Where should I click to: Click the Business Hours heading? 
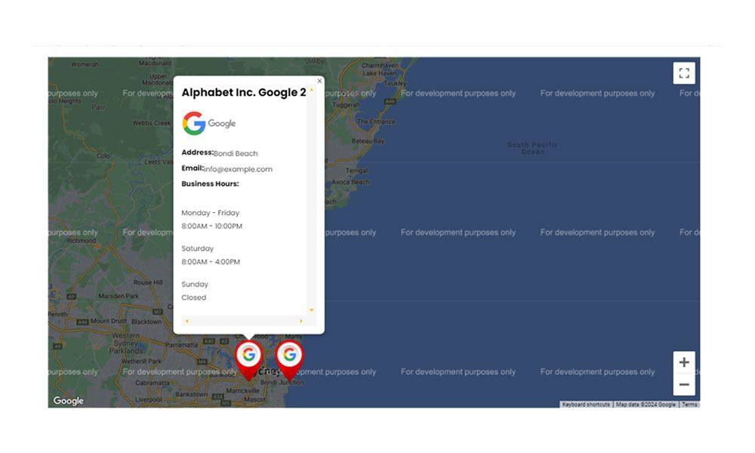coord(210,183)
